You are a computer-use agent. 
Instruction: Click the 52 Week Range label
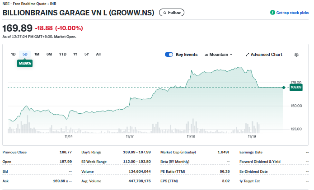pyautogui.click(x=94, y=162)
